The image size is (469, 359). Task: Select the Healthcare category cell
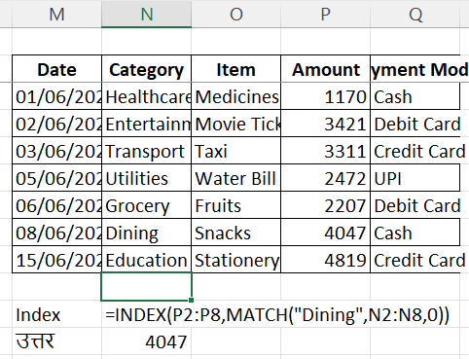tap(147, 96)
